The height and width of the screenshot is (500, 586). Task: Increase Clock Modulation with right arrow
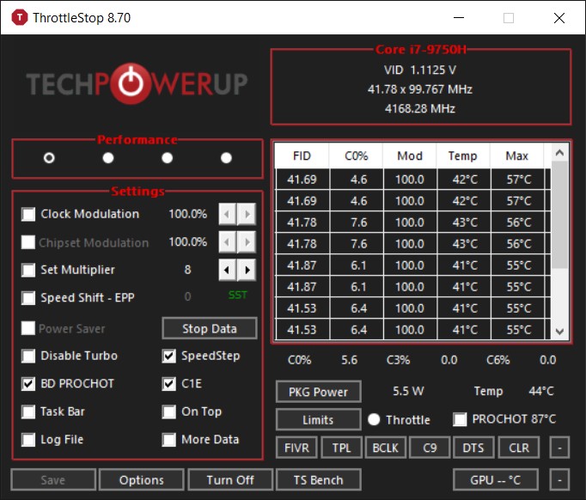[247, 214]
